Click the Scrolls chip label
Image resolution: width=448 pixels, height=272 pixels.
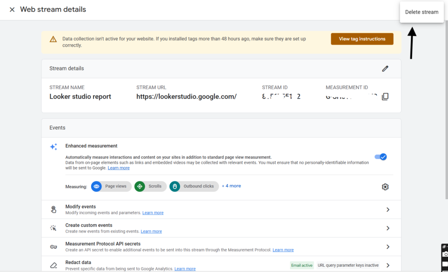(155, 186)
